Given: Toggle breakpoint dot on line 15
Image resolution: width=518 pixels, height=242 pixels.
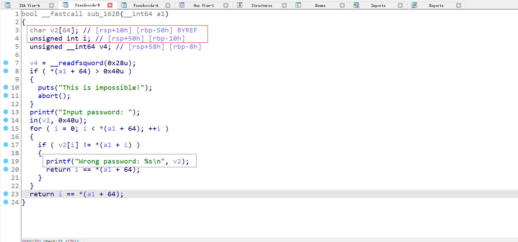Looking at the screenshot, I should 5,128.
